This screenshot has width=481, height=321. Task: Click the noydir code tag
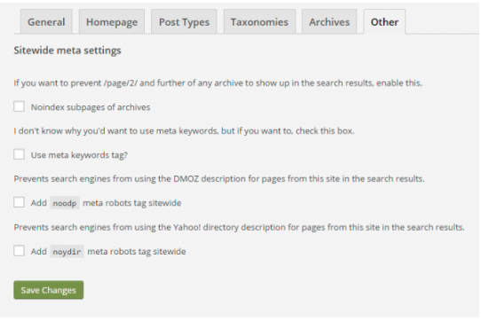[x=67, y=252]
